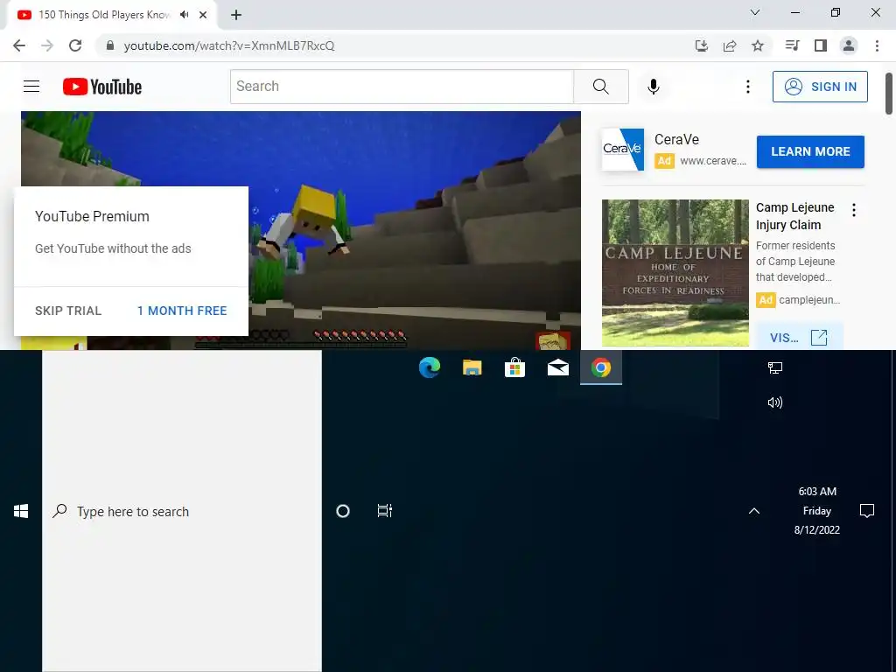
Task: Go back with the browser back arrow
Action: pyautogui.click(x=19, y=45)
